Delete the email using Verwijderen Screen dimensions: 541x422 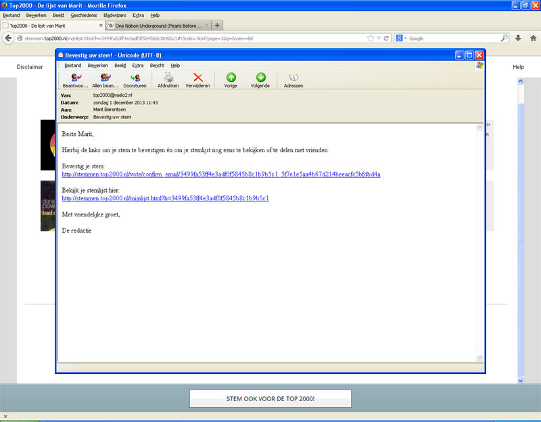point(198,78)
